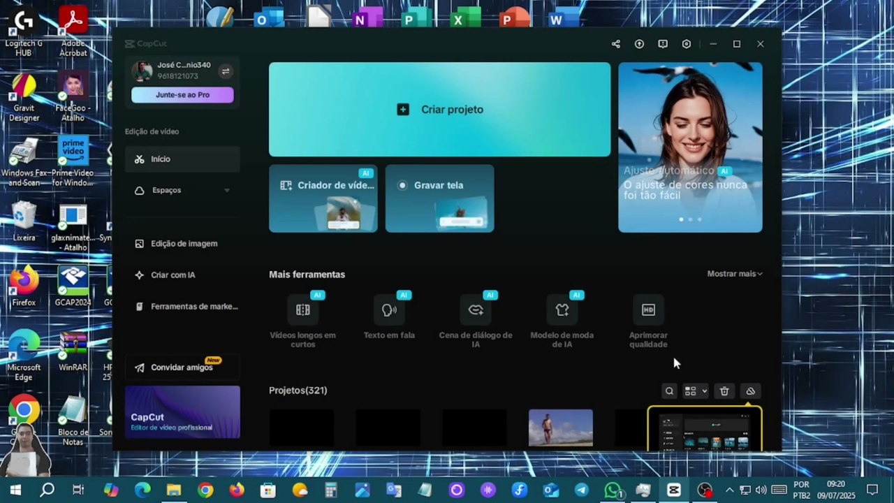Click the Criar projeto button
Screen dimensions: 894x503
point(439,110)
